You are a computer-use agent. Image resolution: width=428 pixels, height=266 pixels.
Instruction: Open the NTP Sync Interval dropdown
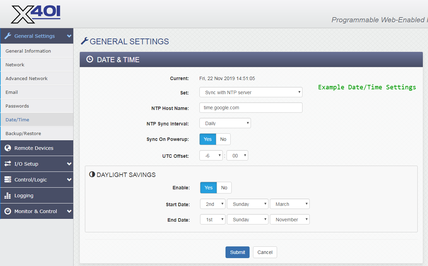coord(225,123)
